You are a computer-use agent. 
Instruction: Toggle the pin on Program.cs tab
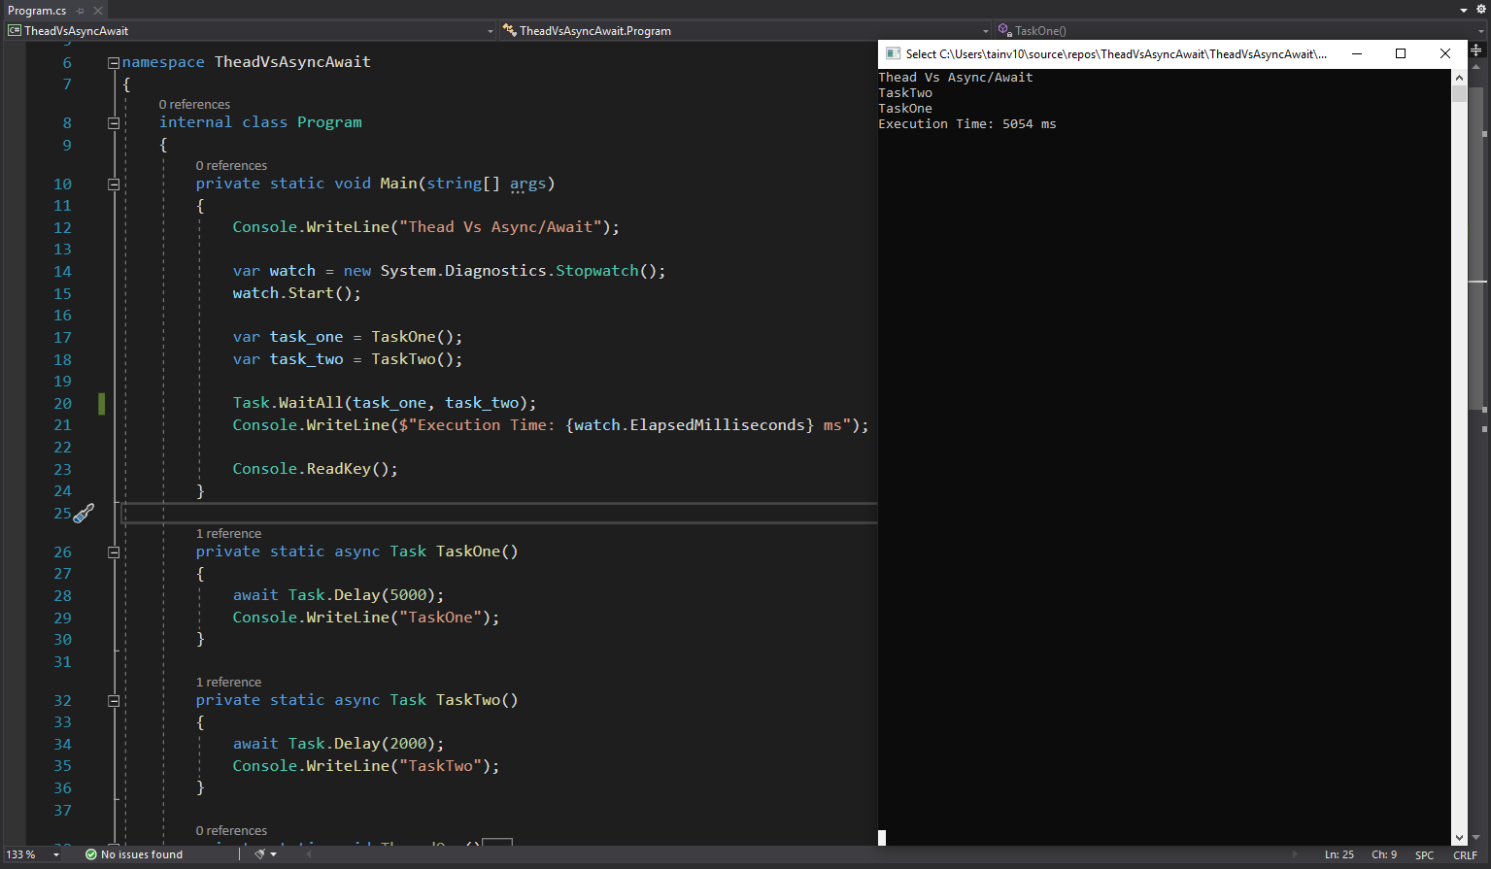(x=81, y=11)
